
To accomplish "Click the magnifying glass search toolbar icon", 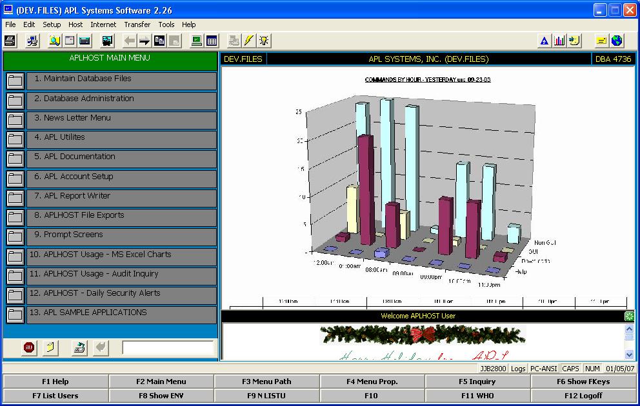I will click(x=55, y=41).
